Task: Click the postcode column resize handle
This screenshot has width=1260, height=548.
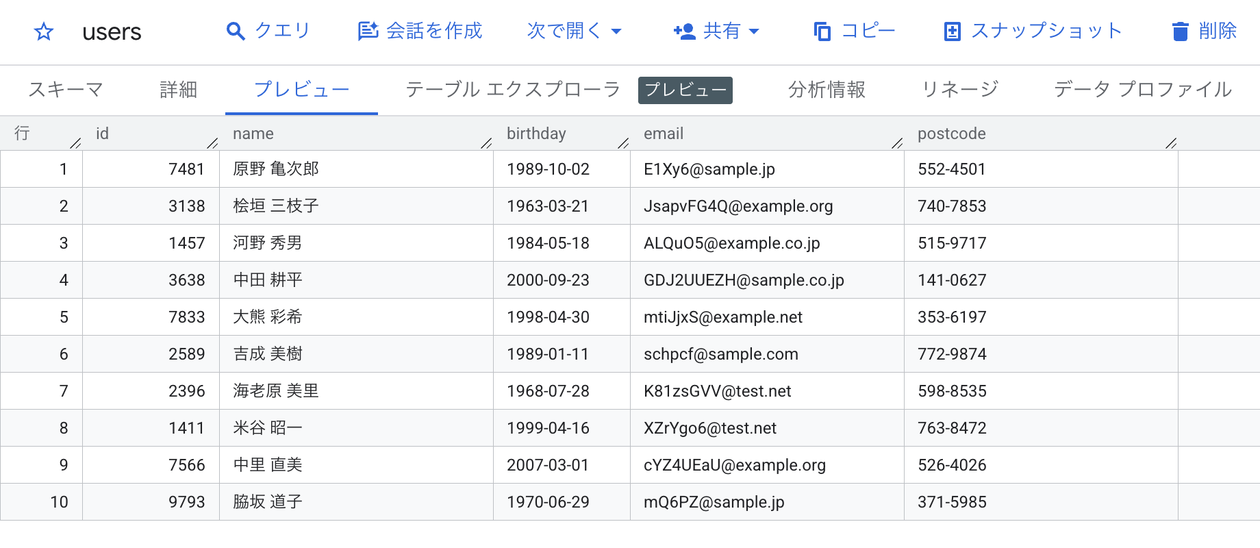Action: (x=1171, y=142)
